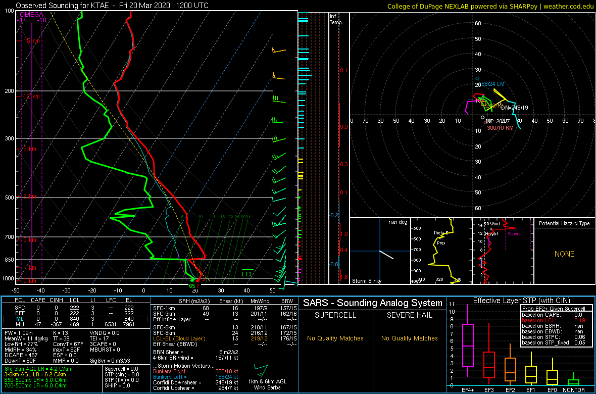Image resolution: width=596 pixels, height=394 pixels.
Task: Click the 9 km height label
Action: [x=29, y=149]
